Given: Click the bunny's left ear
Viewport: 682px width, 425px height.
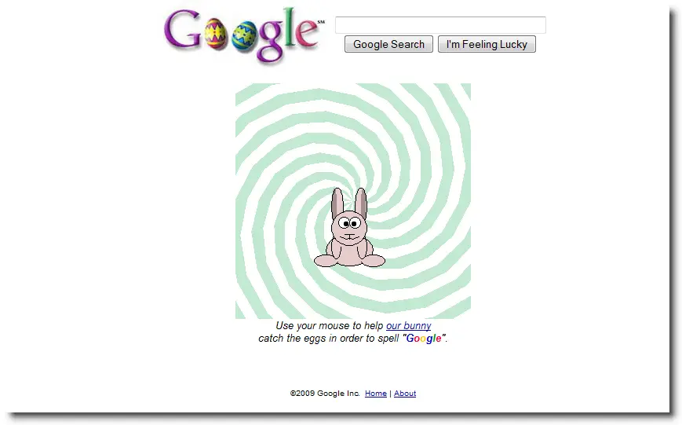Looking at the screenshot, I should (337, 203).
